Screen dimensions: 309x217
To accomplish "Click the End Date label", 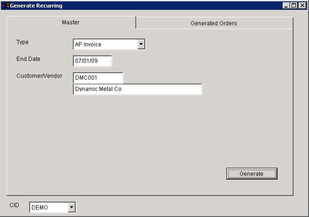I will tap(28, 59).
